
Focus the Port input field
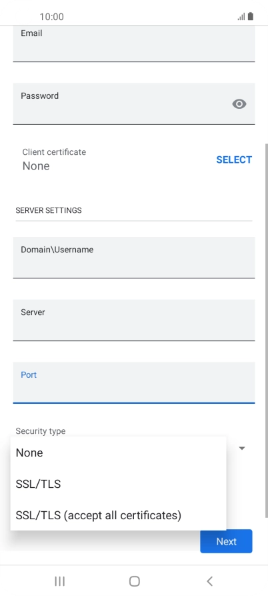point(133,382)
